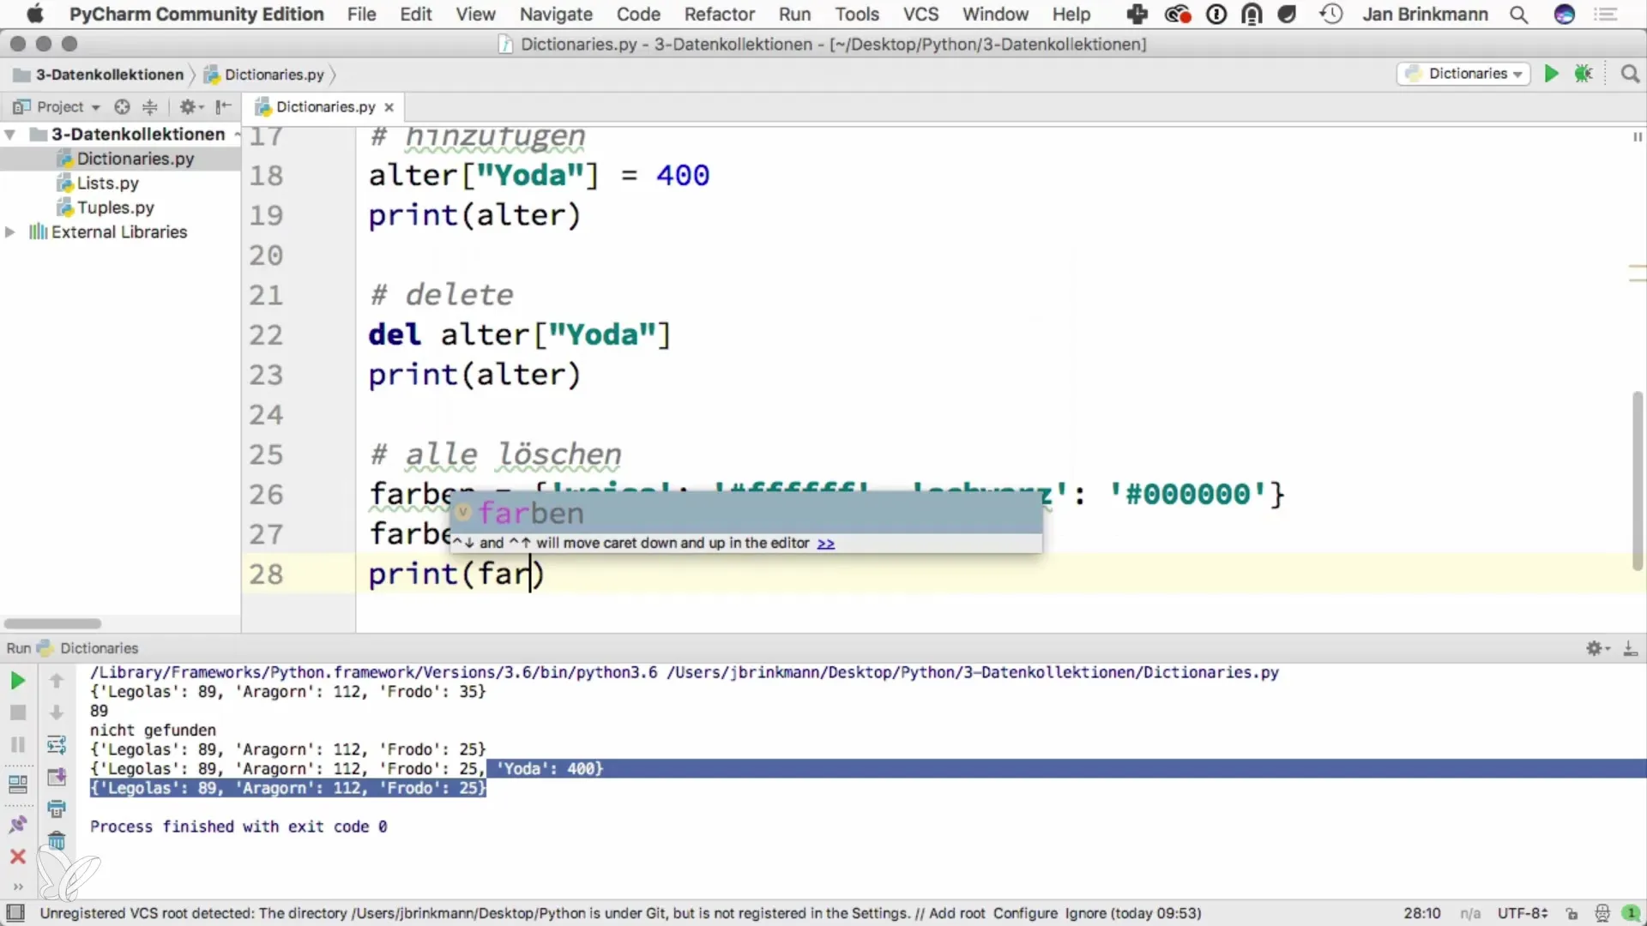Open the VCS menu
Viewport: 1647px width, 926px height.
[x=920, y=15]
